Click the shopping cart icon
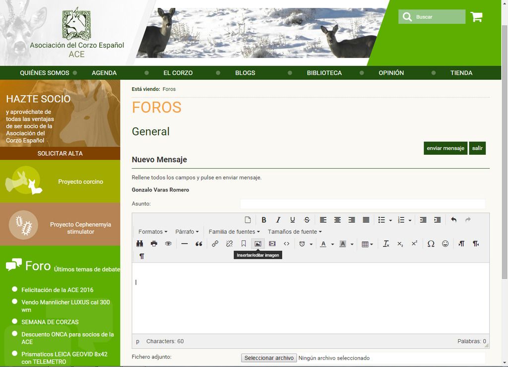Screen dimensions: 508x367 [x=476, y=17]
